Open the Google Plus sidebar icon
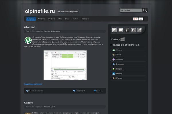This screenshot has height=114, width=172. click(127, 30)
